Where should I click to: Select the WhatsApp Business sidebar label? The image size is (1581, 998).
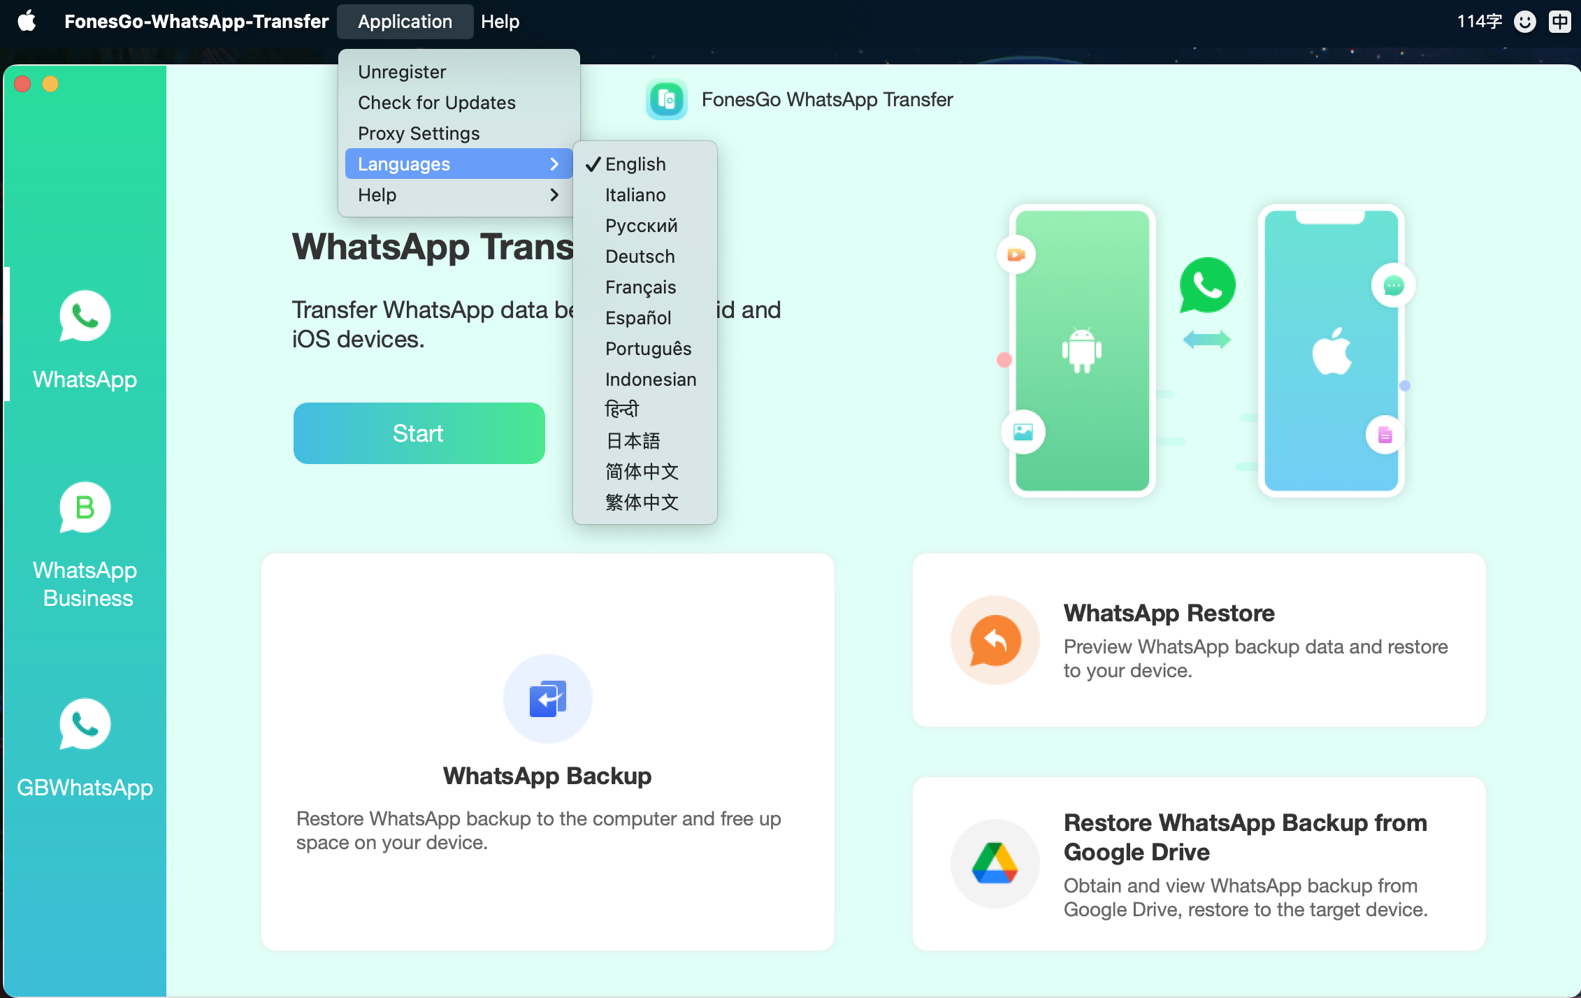pyautogui.click(x=85, y=584)
